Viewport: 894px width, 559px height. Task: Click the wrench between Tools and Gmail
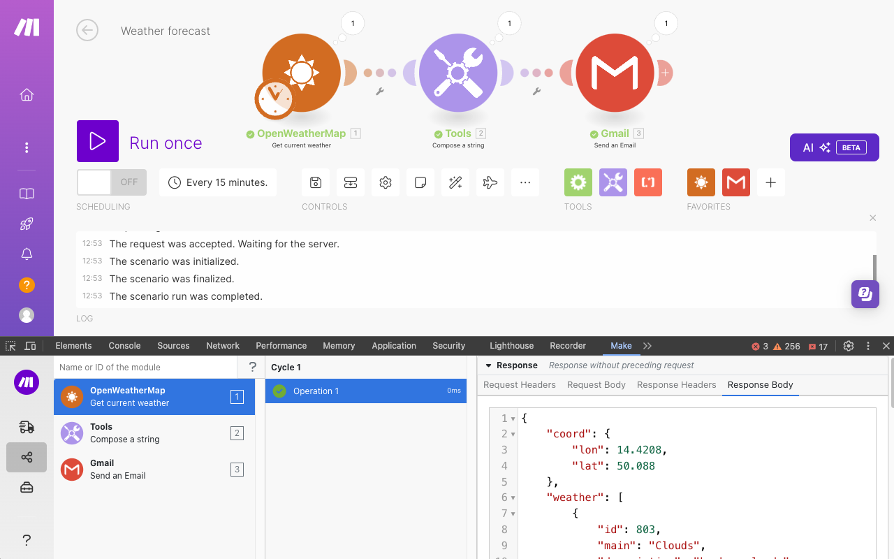(536, 91)
